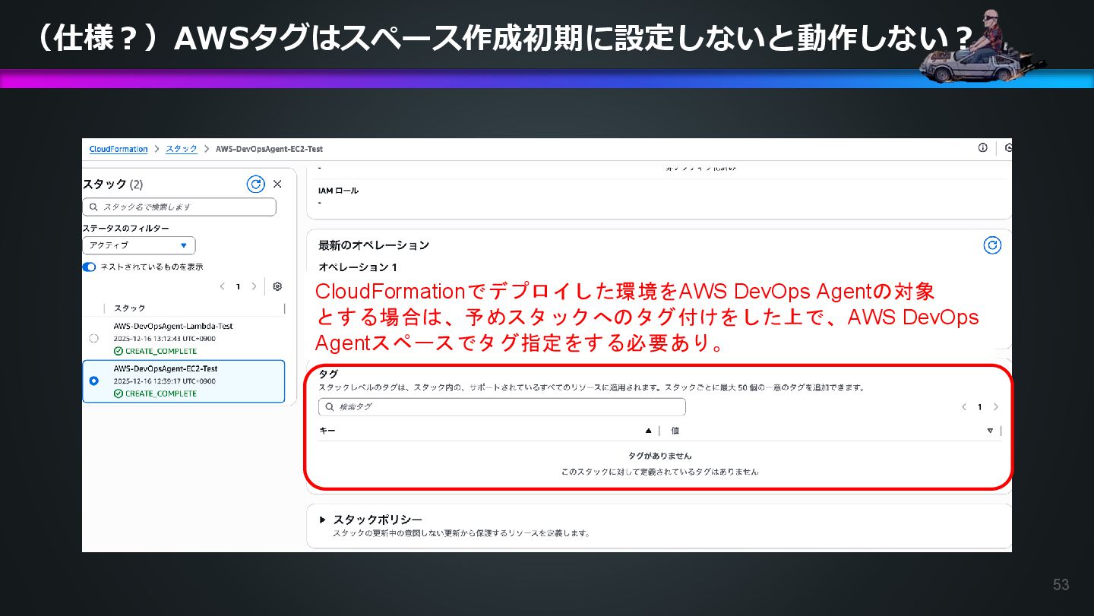
Task: Select radio for AWS-DevOpsAgent-EC2-Test stack
Action: coord(93,381)
